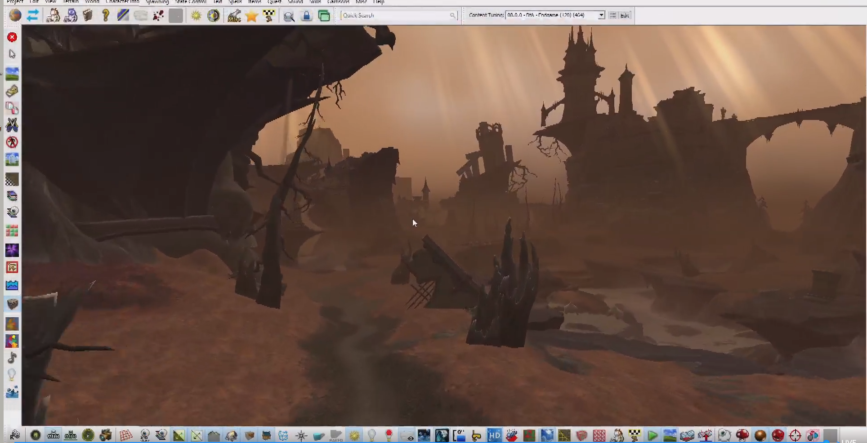This screenshot has height=443, width=867.
Task: Click the yellow sun icon in top toolbar
Action: (196, 16)
